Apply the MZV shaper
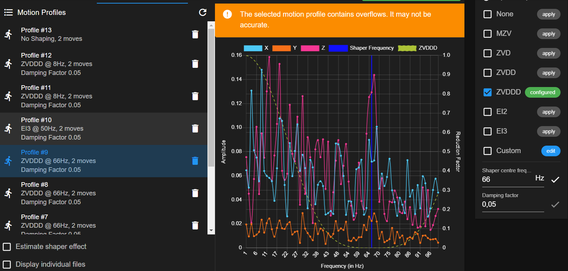This screenshot has height=271, width=568. (548, 34)
